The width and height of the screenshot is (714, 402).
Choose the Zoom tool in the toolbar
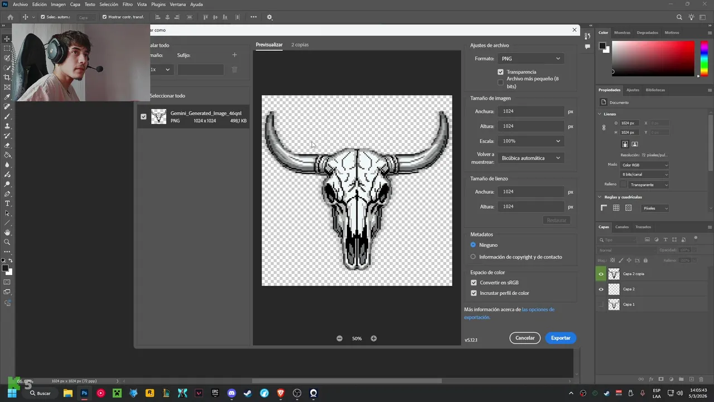(x=7, y=242)
